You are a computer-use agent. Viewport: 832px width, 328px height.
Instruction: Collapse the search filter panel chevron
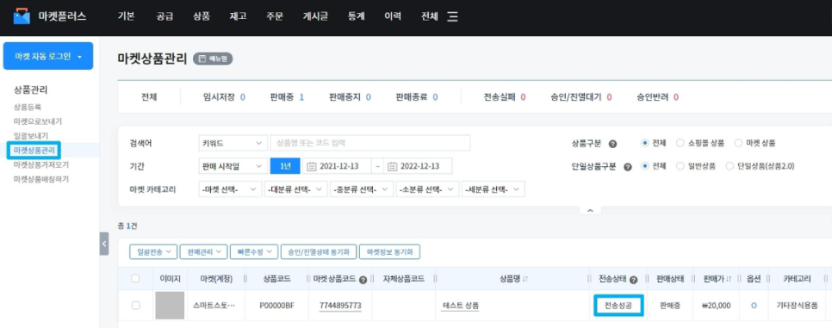589,211
